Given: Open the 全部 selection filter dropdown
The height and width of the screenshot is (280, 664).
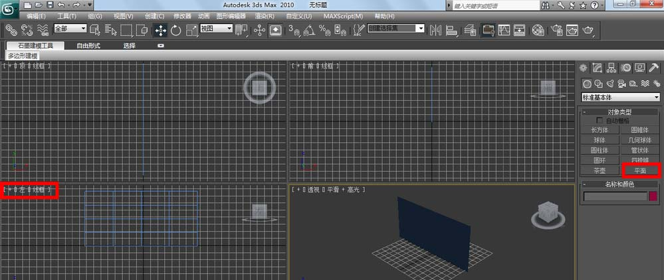Looking at the screenshot, I should (x=70, y=29).
